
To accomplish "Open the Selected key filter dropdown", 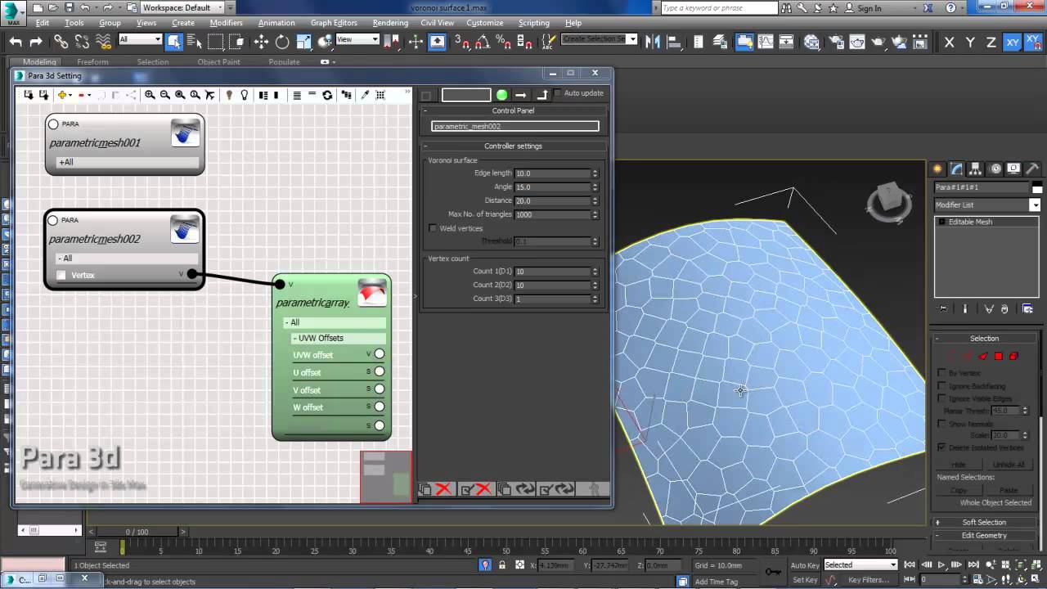I will [x=861, y=564].
